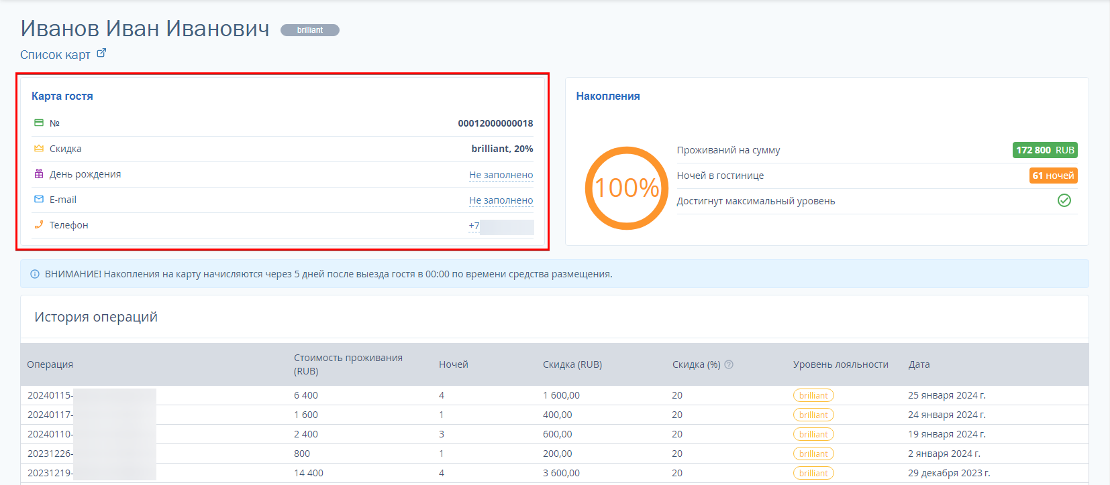Screen dimensions: 1110x485
Task: Click the Операция column header
Action: 50,364
